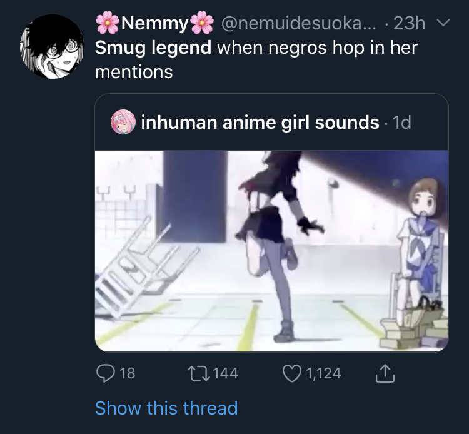
Task: Click the 144 retweets count
Action: click(225, 373)
